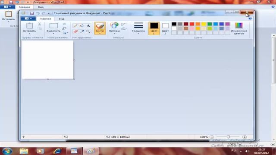Open the shape fill dropdown
Screen dimensions: 276x155
point(124,29)
